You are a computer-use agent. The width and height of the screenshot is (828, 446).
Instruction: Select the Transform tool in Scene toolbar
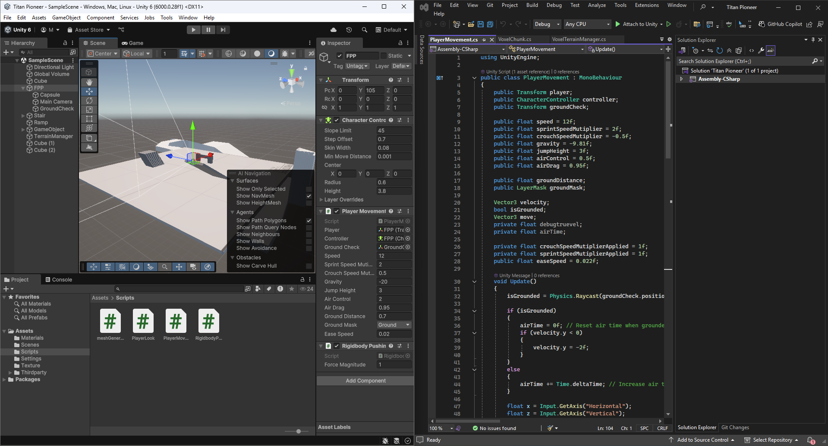click(x=89, y=128)
